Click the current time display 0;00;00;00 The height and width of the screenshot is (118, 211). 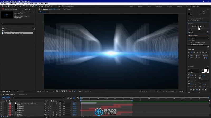pyautogui.click(x=6, y=97)
